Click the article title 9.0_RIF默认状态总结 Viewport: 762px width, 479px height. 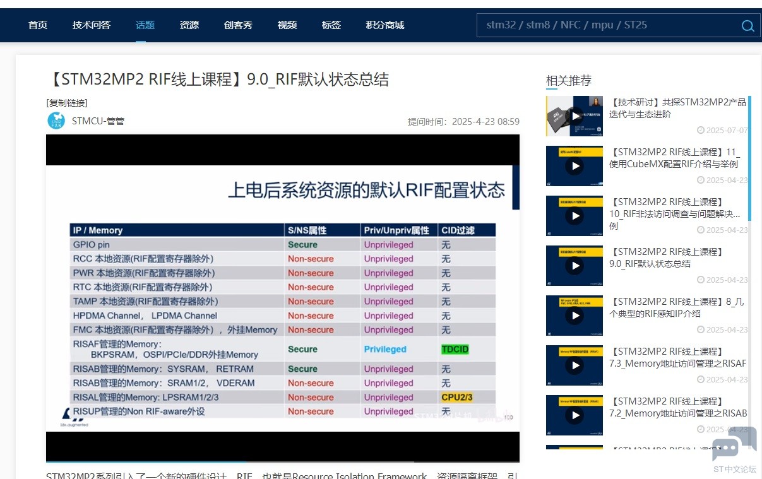click(x=218, y=79)
